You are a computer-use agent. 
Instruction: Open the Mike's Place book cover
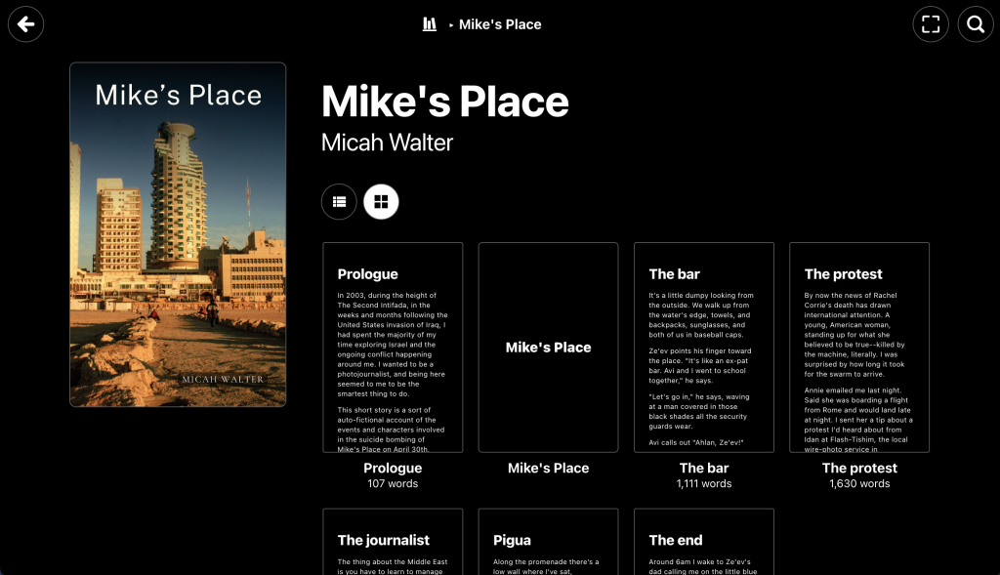pyautogui.click(x=178, y=234)
